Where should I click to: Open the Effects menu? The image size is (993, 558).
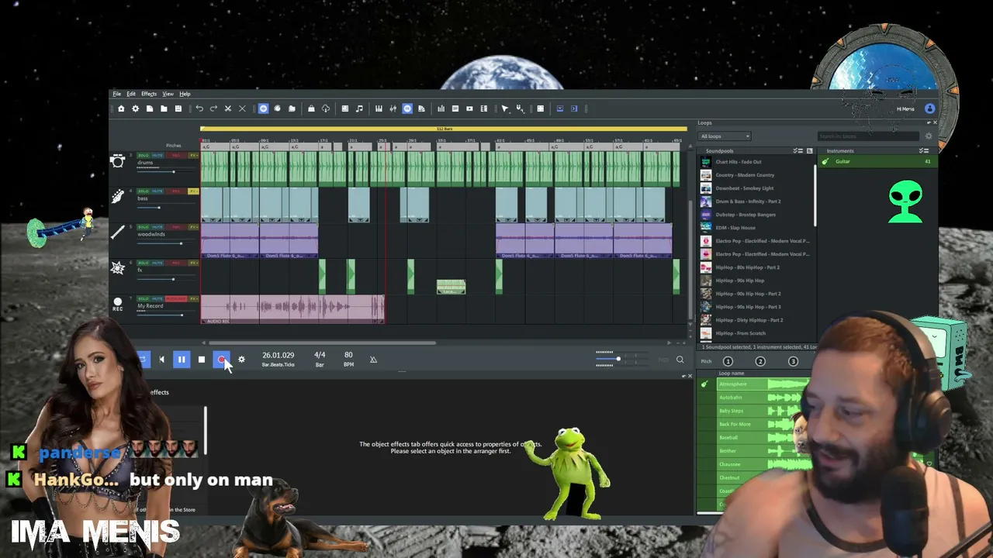(149, 94)
